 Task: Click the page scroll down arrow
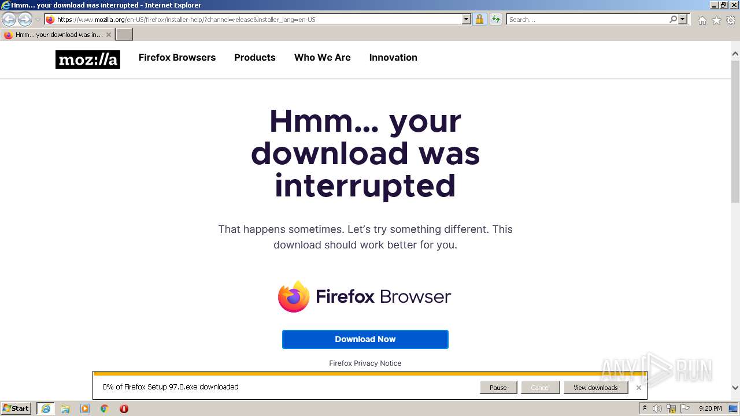click(x=735, y=388)
